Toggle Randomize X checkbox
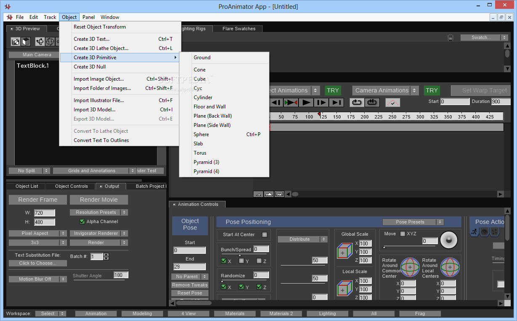The width and height of the screenshot is (517, 321). coord(224,287)
